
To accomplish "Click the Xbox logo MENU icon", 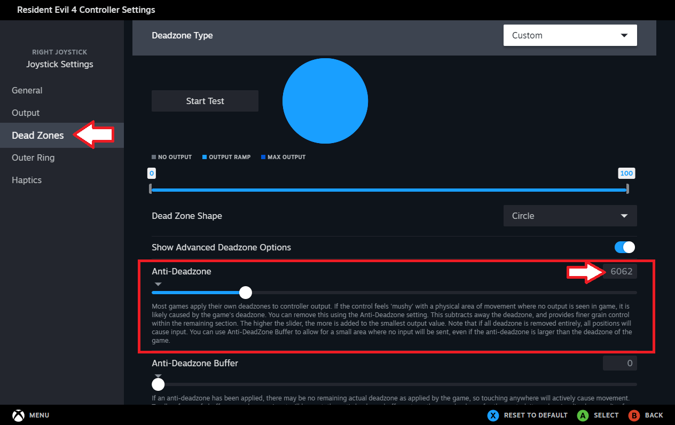I will point(19,415).
